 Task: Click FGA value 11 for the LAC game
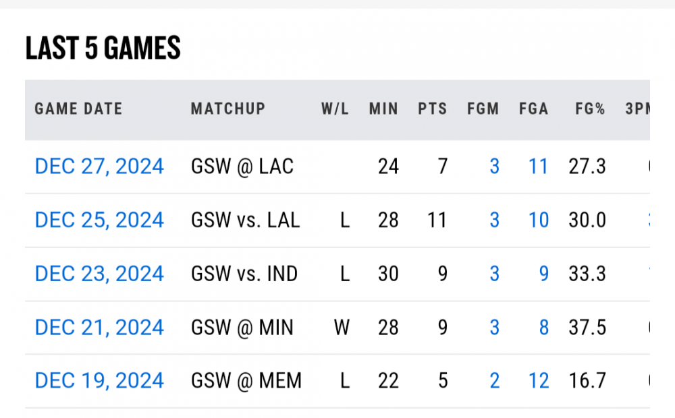tap(538, 167)
